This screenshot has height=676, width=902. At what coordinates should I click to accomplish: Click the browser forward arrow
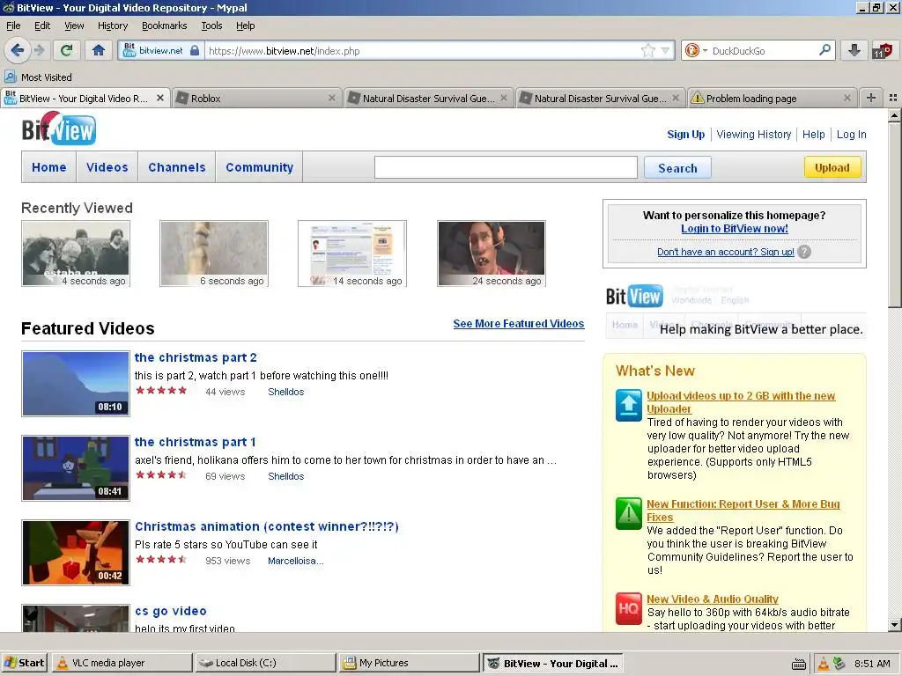(x=39, y=50)
